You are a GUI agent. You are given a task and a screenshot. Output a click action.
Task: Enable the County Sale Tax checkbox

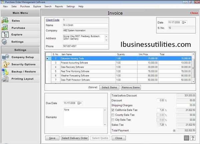click(x=113, y=115)
